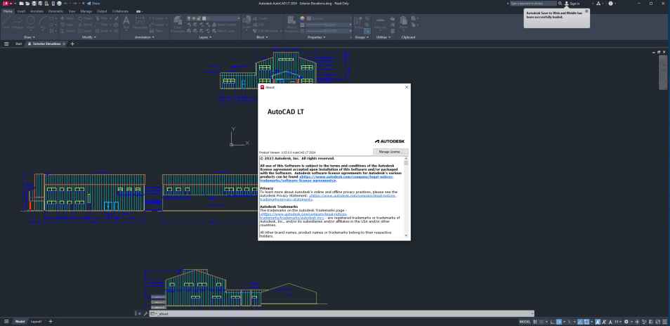Click the Manage License button

coord(390,151)
